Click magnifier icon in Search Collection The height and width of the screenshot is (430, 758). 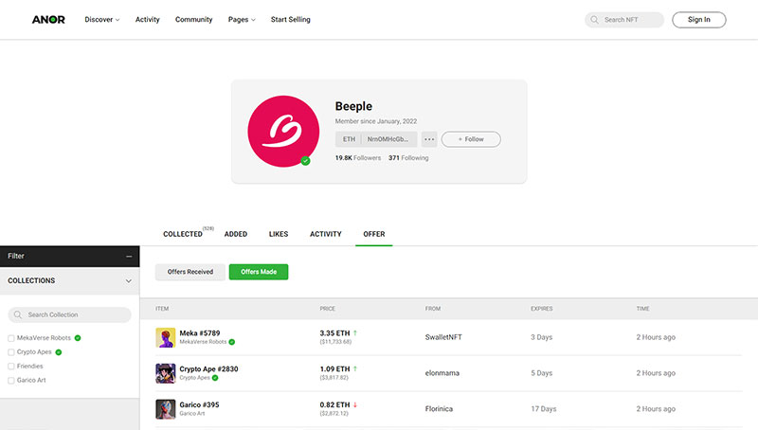18,314
